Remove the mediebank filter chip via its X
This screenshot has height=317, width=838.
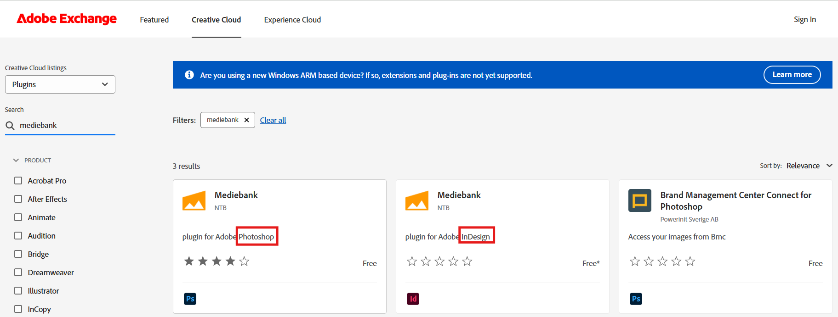tap(246, 120)
